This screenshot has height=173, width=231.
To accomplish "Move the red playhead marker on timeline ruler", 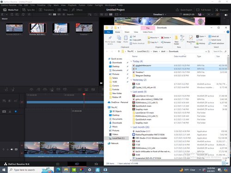I will click(x=84, y=95).
